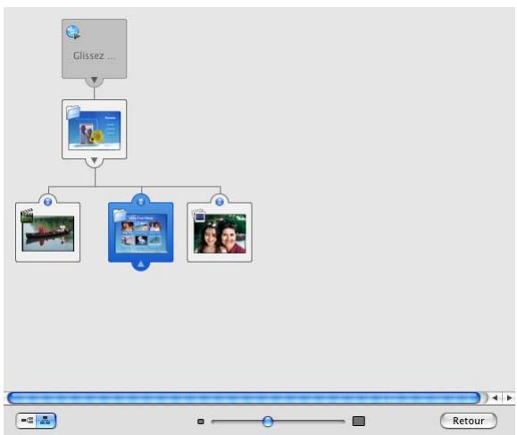Click the Retour button
The height and width of the screenshot is (435, 517).
469,421
